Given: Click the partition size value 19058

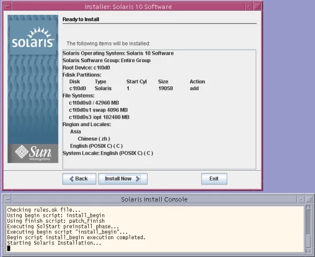Looking at the screenshot, I should pos(166,89).
